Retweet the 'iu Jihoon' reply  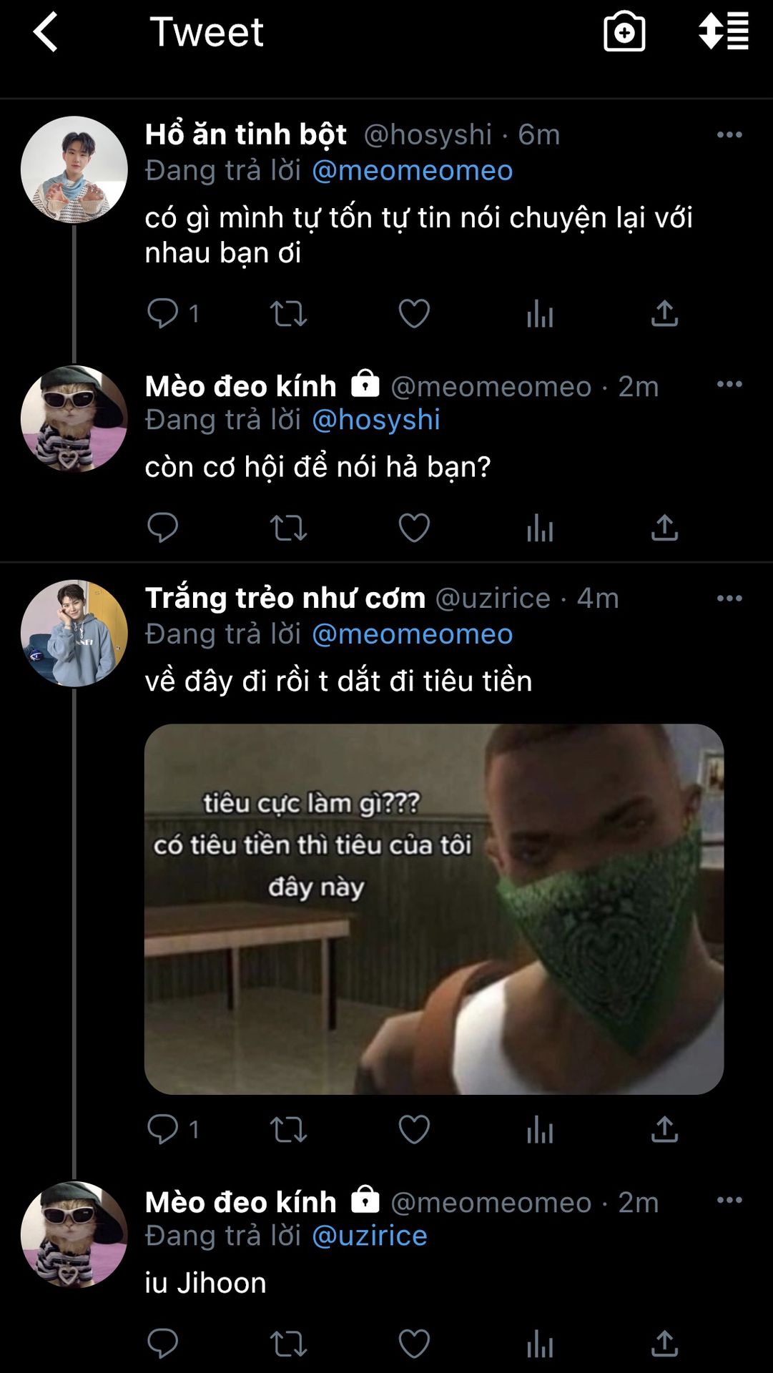click(288, 1344)
